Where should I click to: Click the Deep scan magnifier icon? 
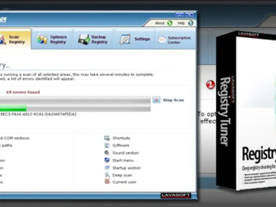[107, 175]
